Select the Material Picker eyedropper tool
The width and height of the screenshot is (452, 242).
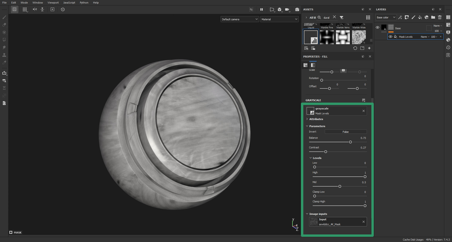tap(4, 62)
